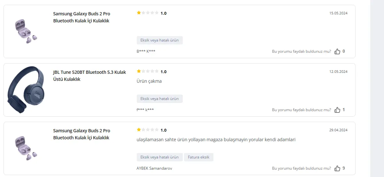Click 'Bu yorumu faydalı buldunuz mu?' in f*** k*** review
This screenshot has height=177, width=384.
[x=302, y=110]
